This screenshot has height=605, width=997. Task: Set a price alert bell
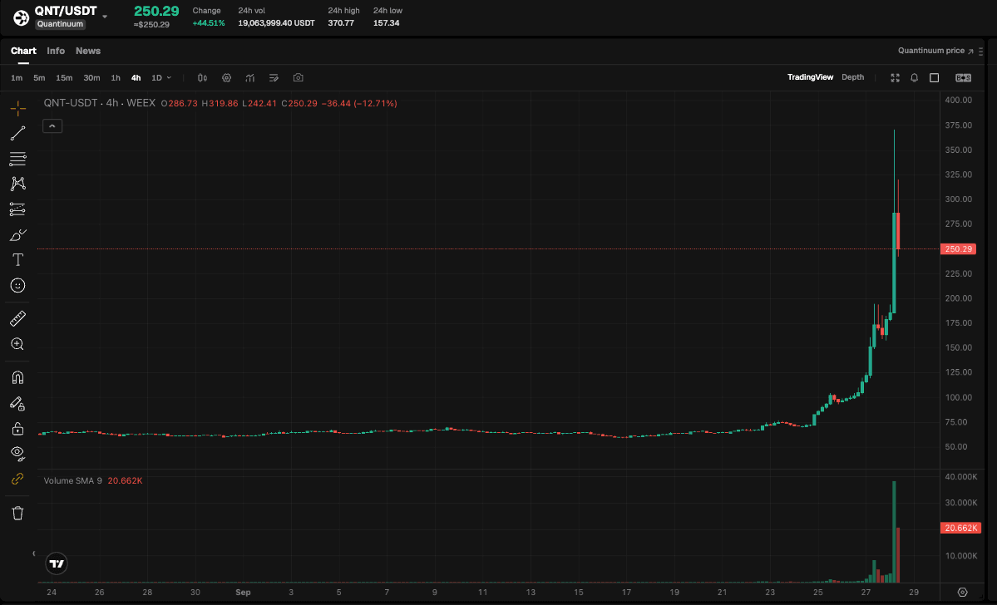915,77
